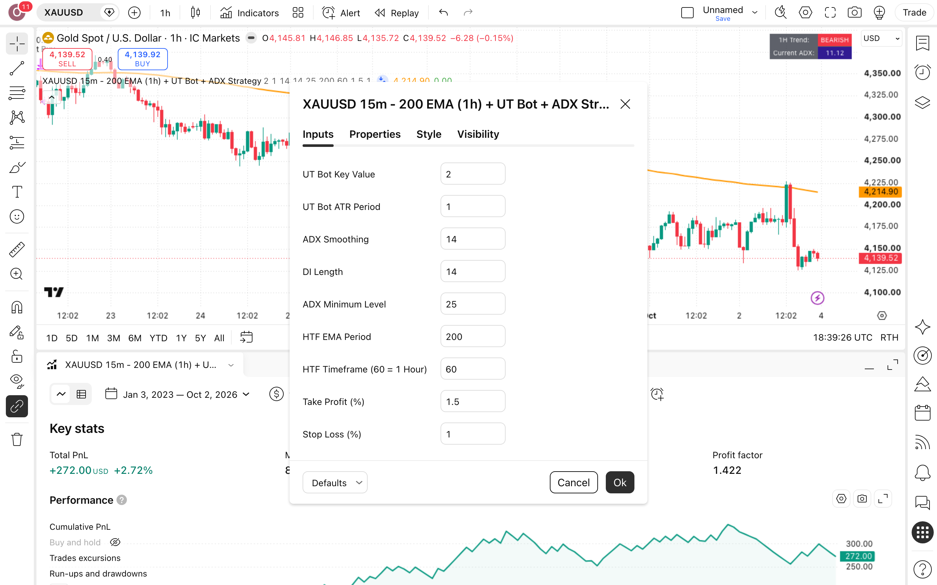Switch to the Visibility tab
The height and width of the screenshot is (585, 937).
pyautogui.click(x=478, y=134)
